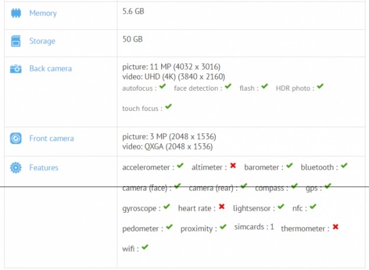This screenshot has height=270, width=369.
Task: Click the red X beside heart rate
Action: coord(222,207)
